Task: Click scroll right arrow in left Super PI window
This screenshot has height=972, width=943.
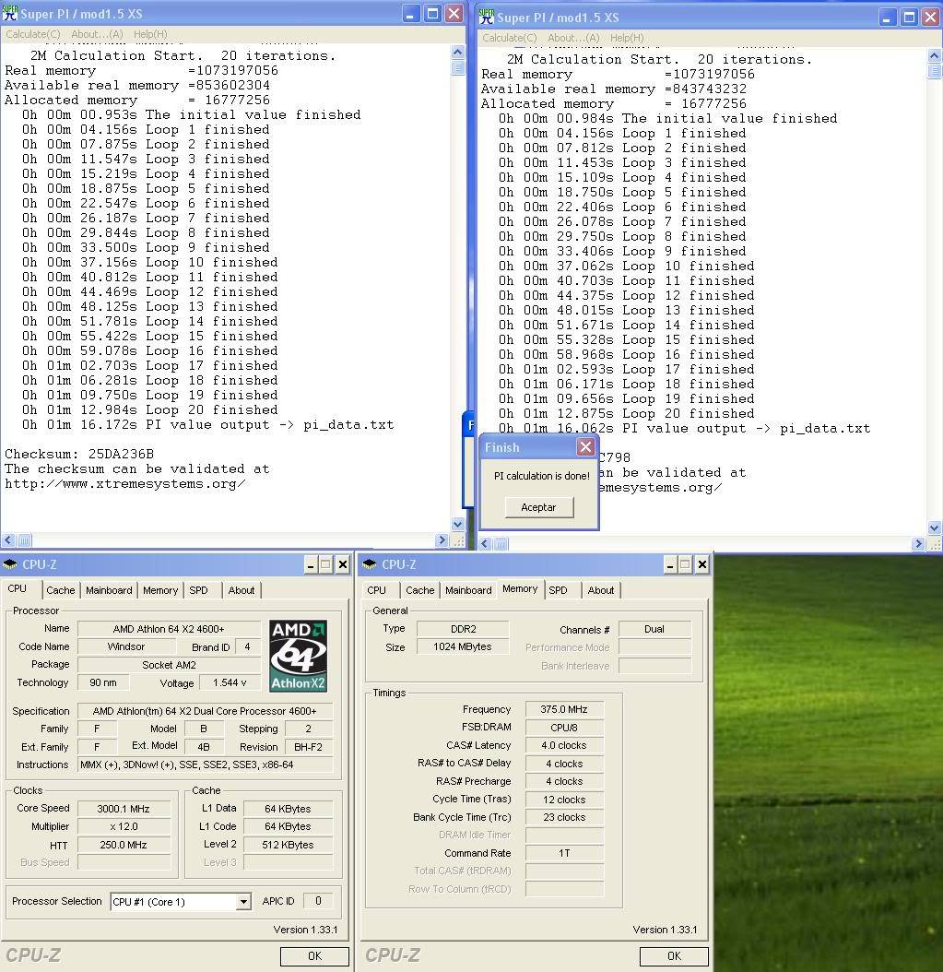Action: click(x=442, y=539)
